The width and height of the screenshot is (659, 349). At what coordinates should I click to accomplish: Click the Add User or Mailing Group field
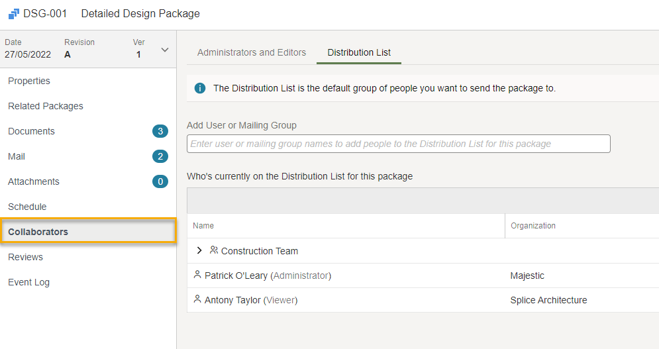tap(399, 144)
